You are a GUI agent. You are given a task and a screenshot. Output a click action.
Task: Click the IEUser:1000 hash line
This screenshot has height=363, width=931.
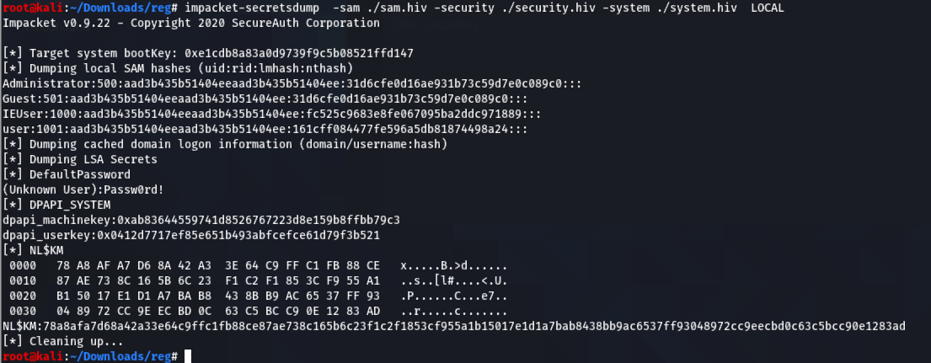pyautogui.click(x=272, y=114)
